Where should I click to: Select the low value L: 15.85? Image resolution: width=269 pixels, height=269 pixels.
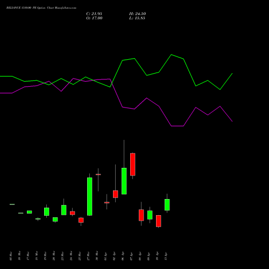pos(137,18)
